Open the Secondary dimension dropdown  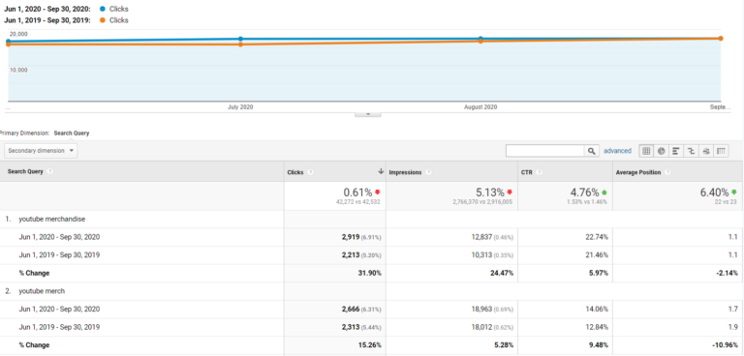point(41,151)
